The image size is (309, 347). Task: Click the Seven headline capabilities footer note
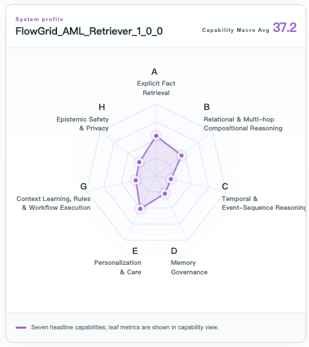125,327
